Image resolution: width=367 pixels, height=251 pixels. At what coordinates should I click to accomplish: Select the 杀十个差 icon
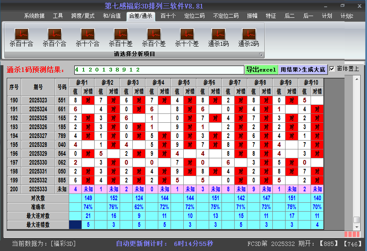[187, 35]
